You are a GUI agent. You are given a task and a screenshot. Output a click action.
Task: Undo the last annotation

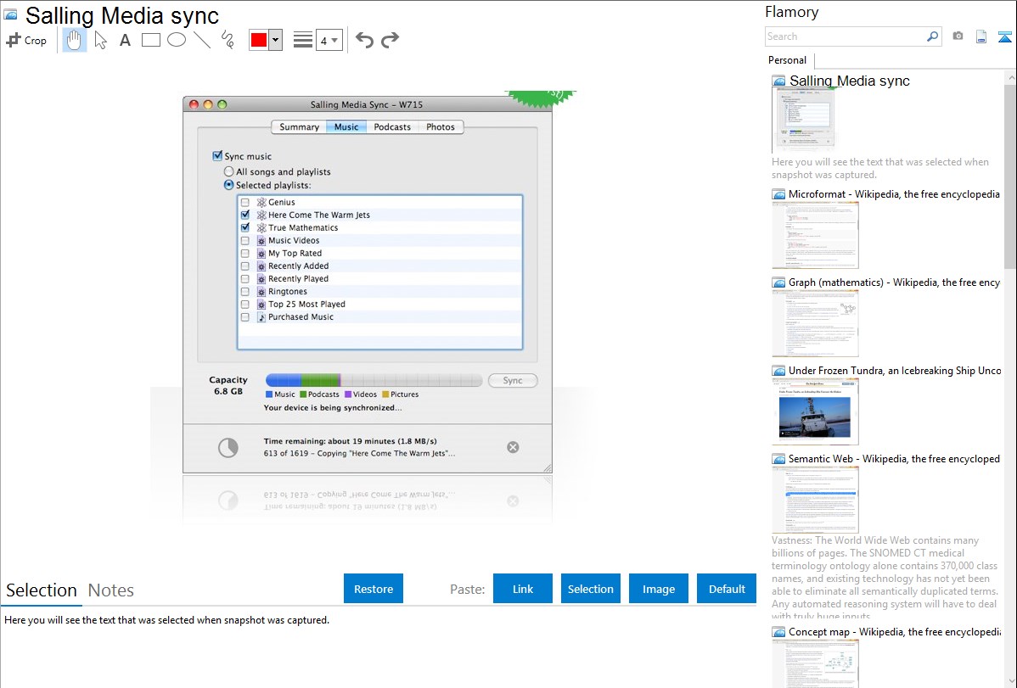(364, 40)
